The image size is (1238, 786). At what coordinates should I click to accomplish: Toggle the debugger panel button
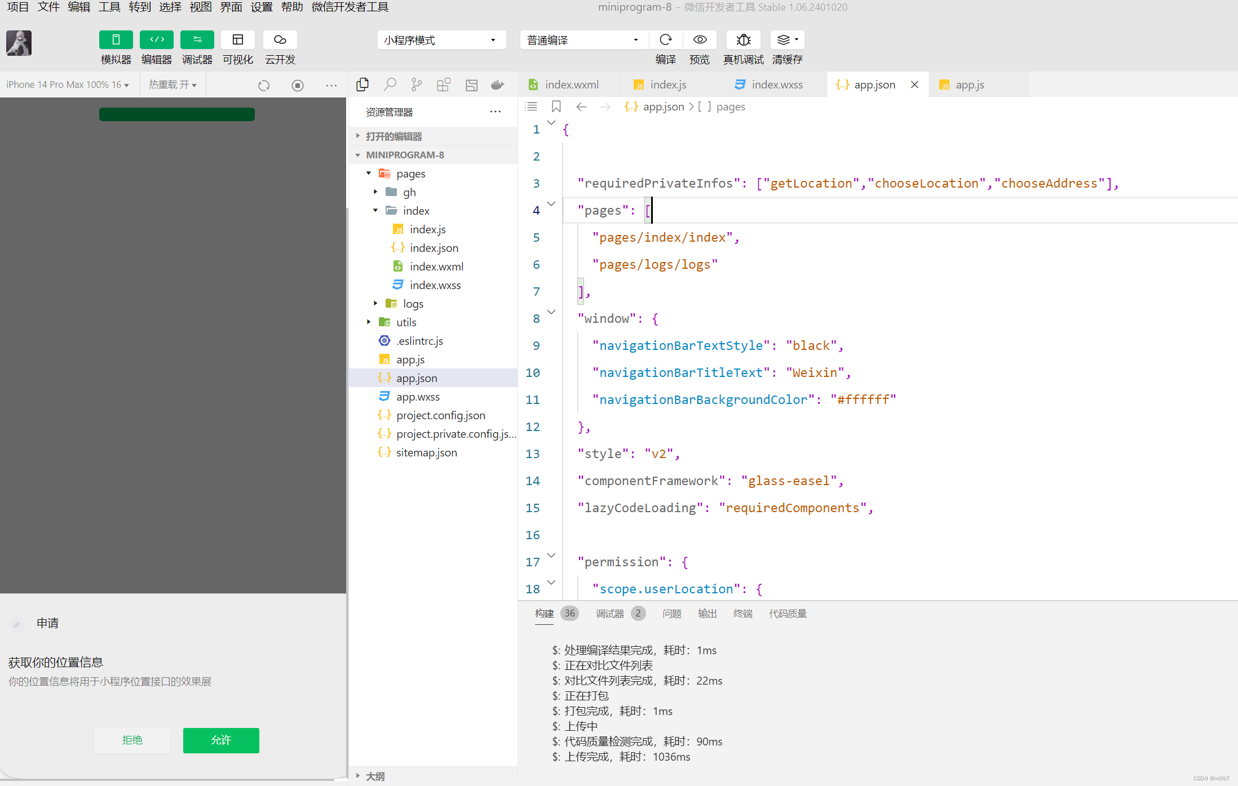tap(197, 39)
